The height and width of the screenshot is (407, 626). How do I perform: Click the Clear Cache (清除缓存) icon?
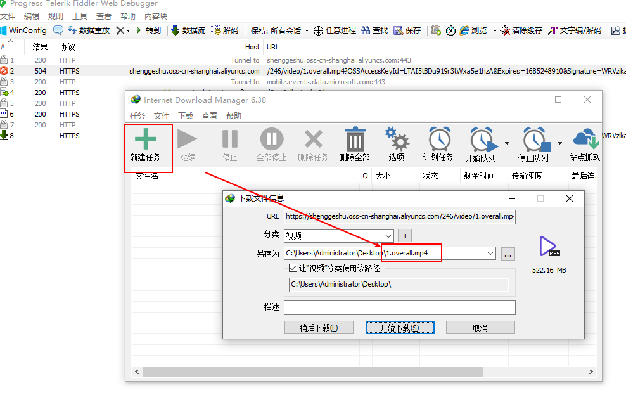pyautogui.click(x=505, y=30)
